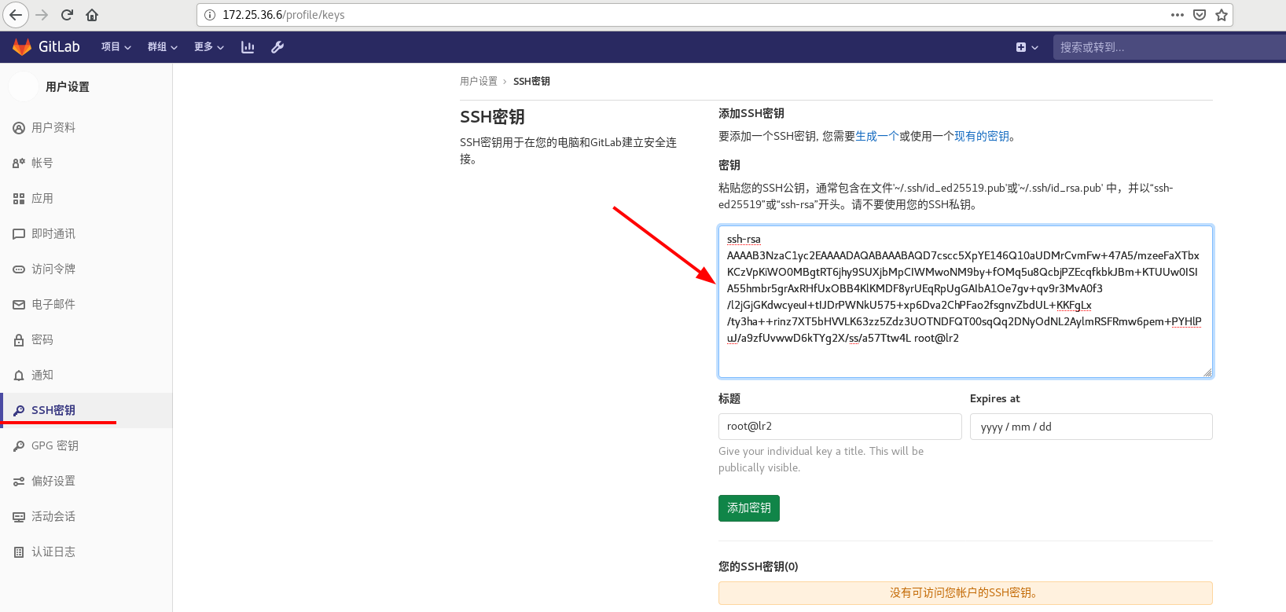Screen dimensions: 1286x612
Task: Click the site information icon in address bar
Action: point(210,15)
